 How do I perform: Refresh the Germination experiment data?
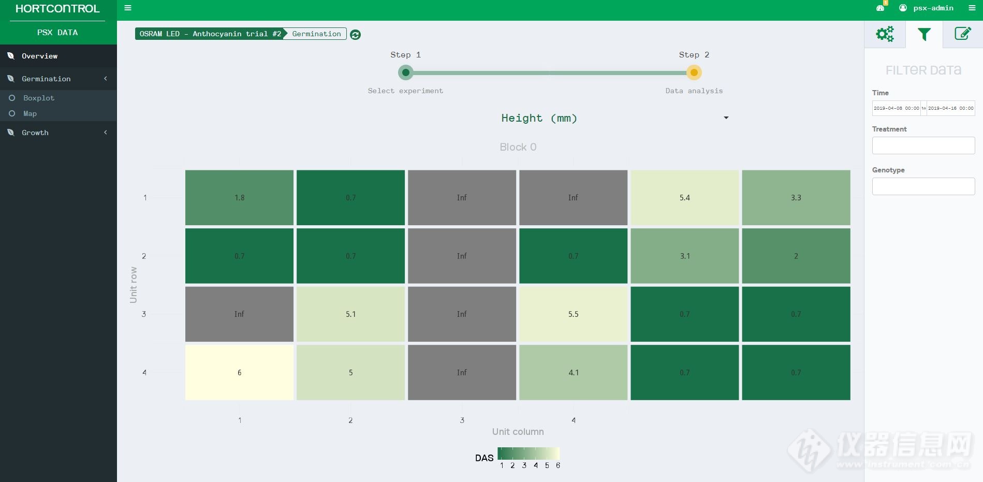355,35
